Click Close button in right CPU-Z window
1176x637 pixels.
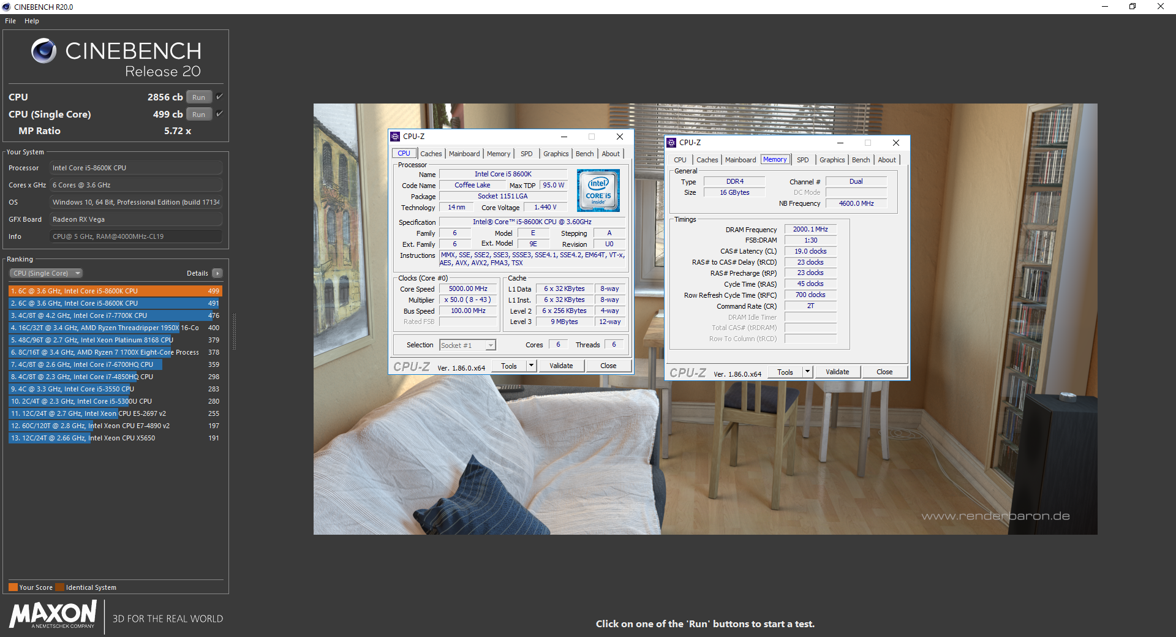(x=884, y=372)
